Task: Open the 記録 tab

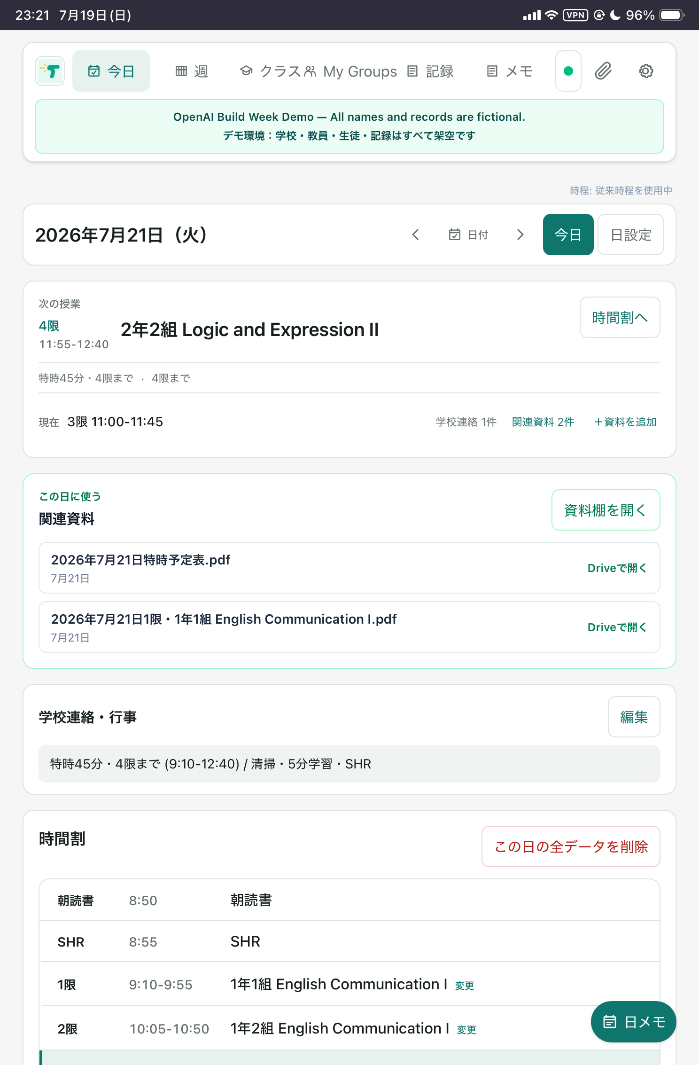Action: point(430,71)
